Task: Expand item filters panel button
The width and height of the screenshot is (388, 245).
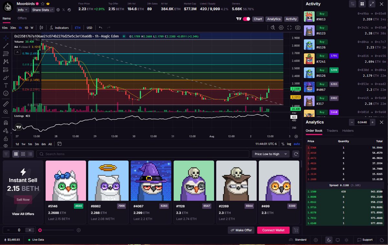Action: click(x=6, y=154)
